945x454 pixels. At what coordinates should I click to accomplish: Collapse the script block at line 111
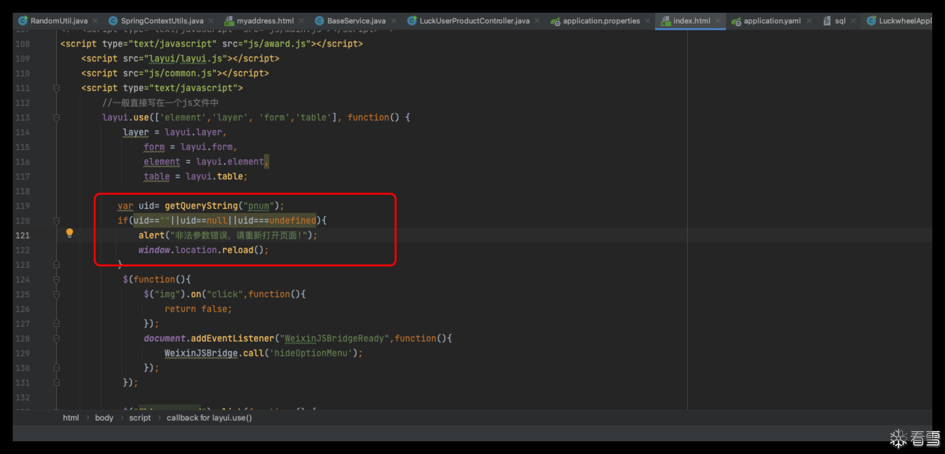(57, 88)
